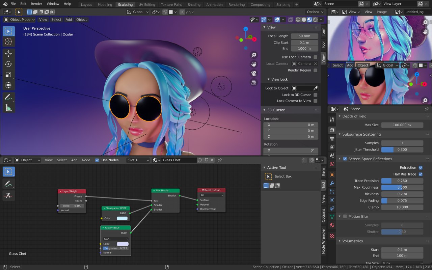432x270 pixels.
Task: Open the GGX distribution dropdown on Glossy BSDF
Action: [116, 239]
